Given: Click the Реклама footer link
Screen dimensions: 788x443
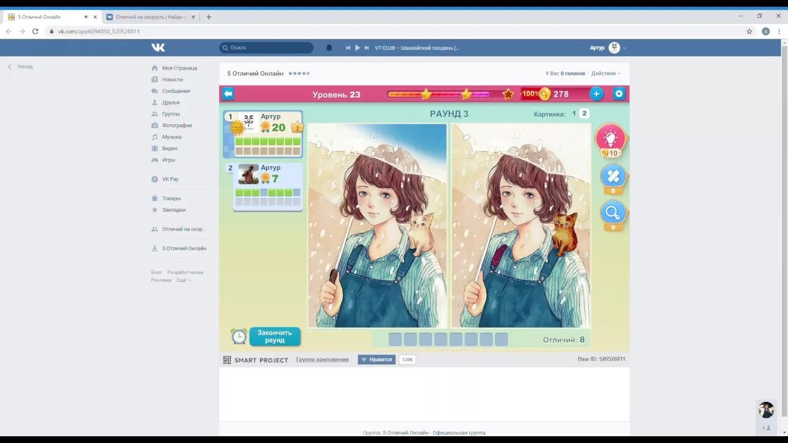Looking at the screenshot, I should tap(161, 280).
